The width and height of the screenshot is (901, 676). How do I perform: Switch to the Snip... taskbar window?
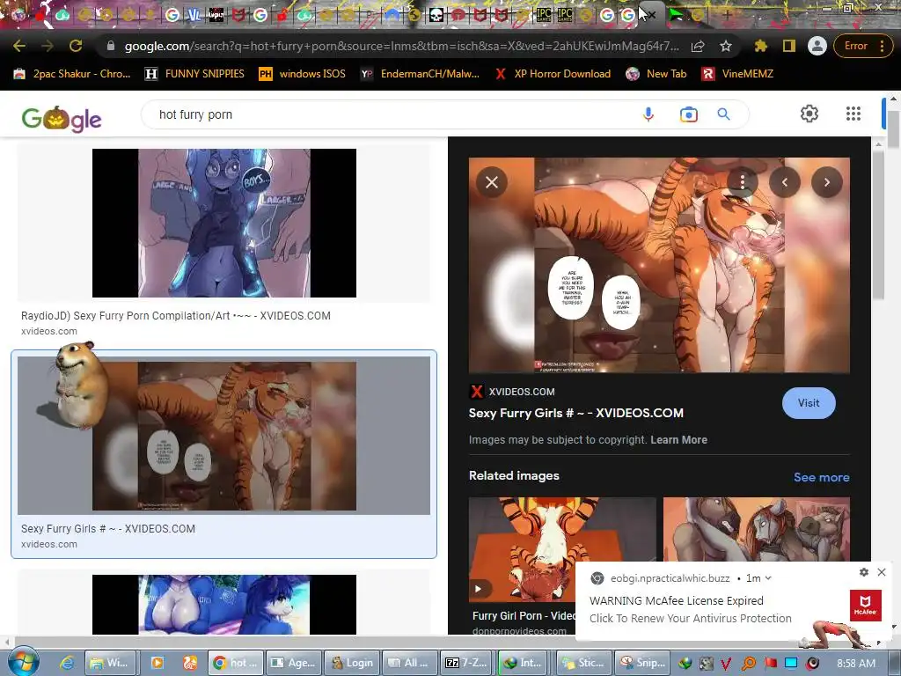pos(643,663)
